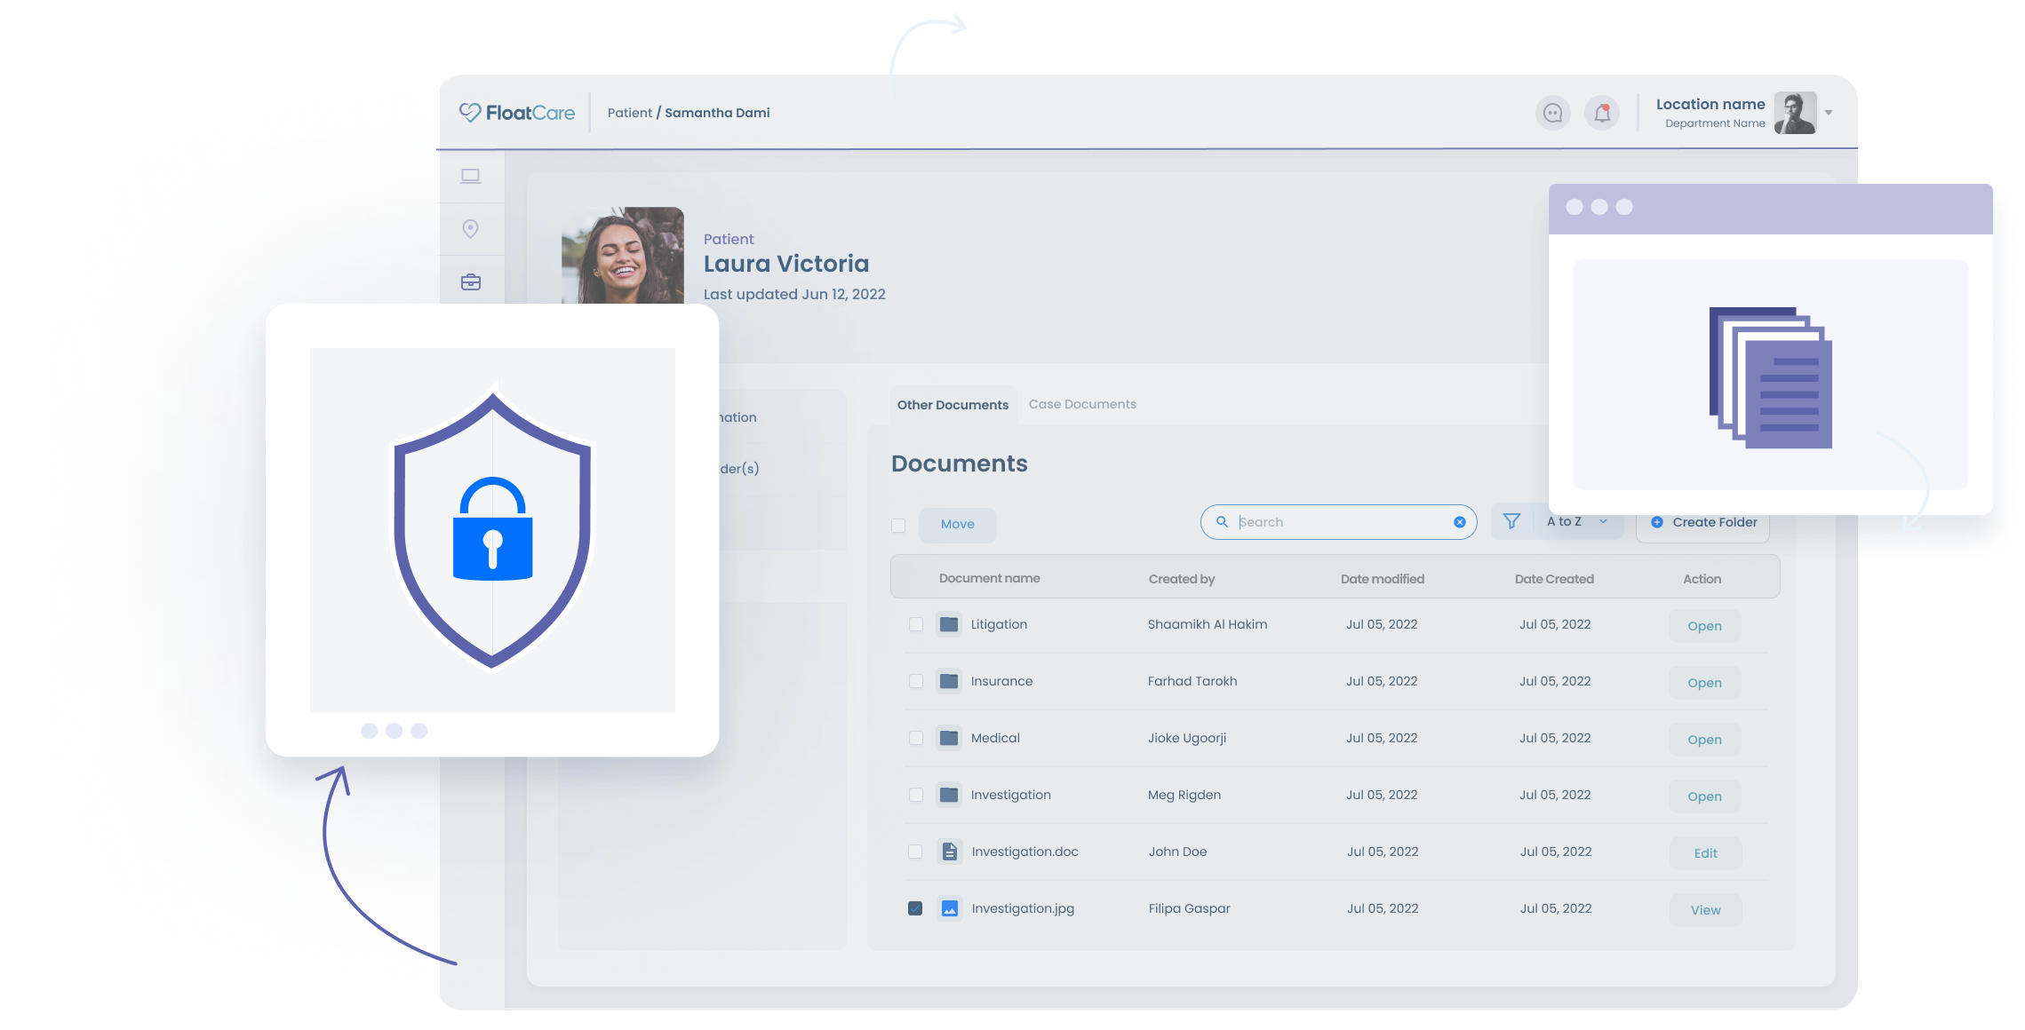Check the Litigation row checkbox
The width and height of the screenshot is (2025, 1030).
(915, 624)
